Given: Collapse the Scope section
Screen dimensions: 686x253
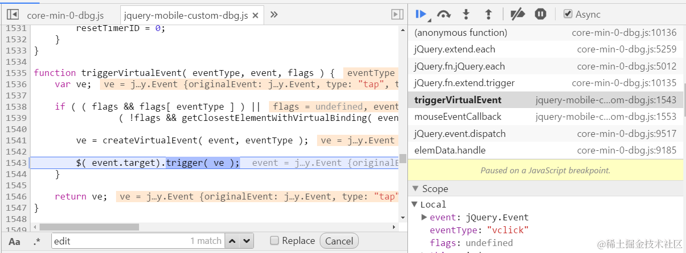Looking at the screenshot, I should (x=414, y=189).
